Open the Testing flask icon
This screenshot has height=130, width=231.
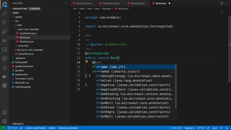(5, 68)
